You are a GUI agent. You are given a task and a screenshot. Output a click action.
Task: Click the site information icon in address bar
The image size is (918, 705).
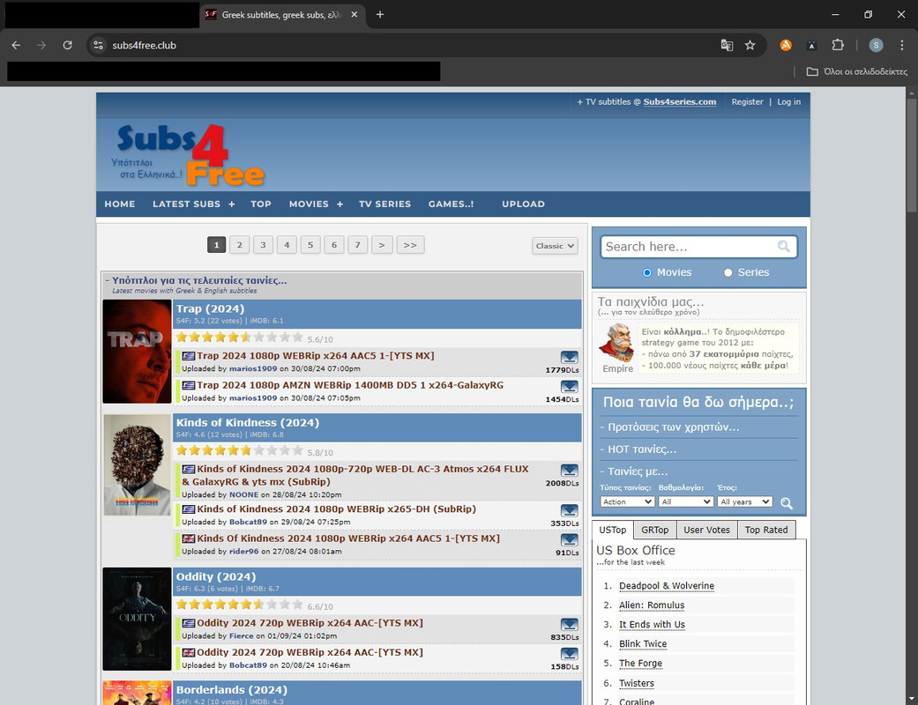pos(99,45)
